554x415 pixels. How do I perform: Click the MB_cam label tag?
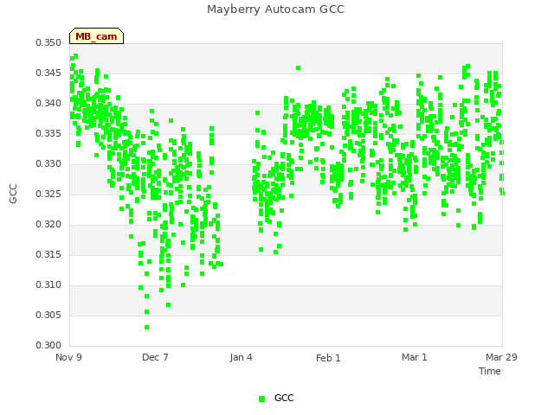tap(96, 36)
